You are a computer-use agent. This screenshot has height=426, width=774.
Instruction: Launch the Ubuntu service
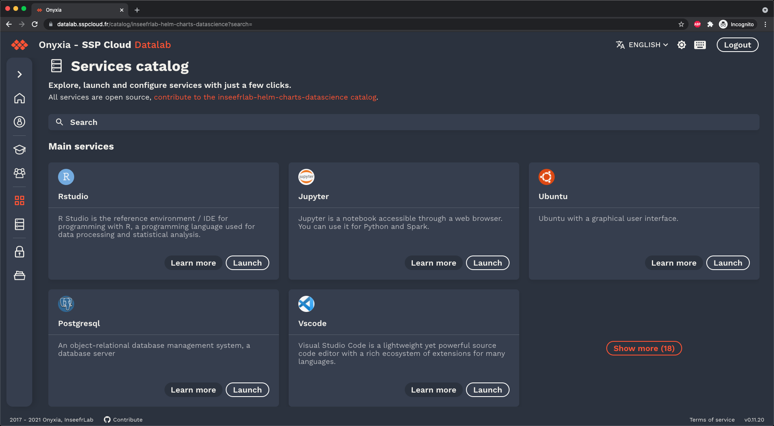tap(728, 263)
